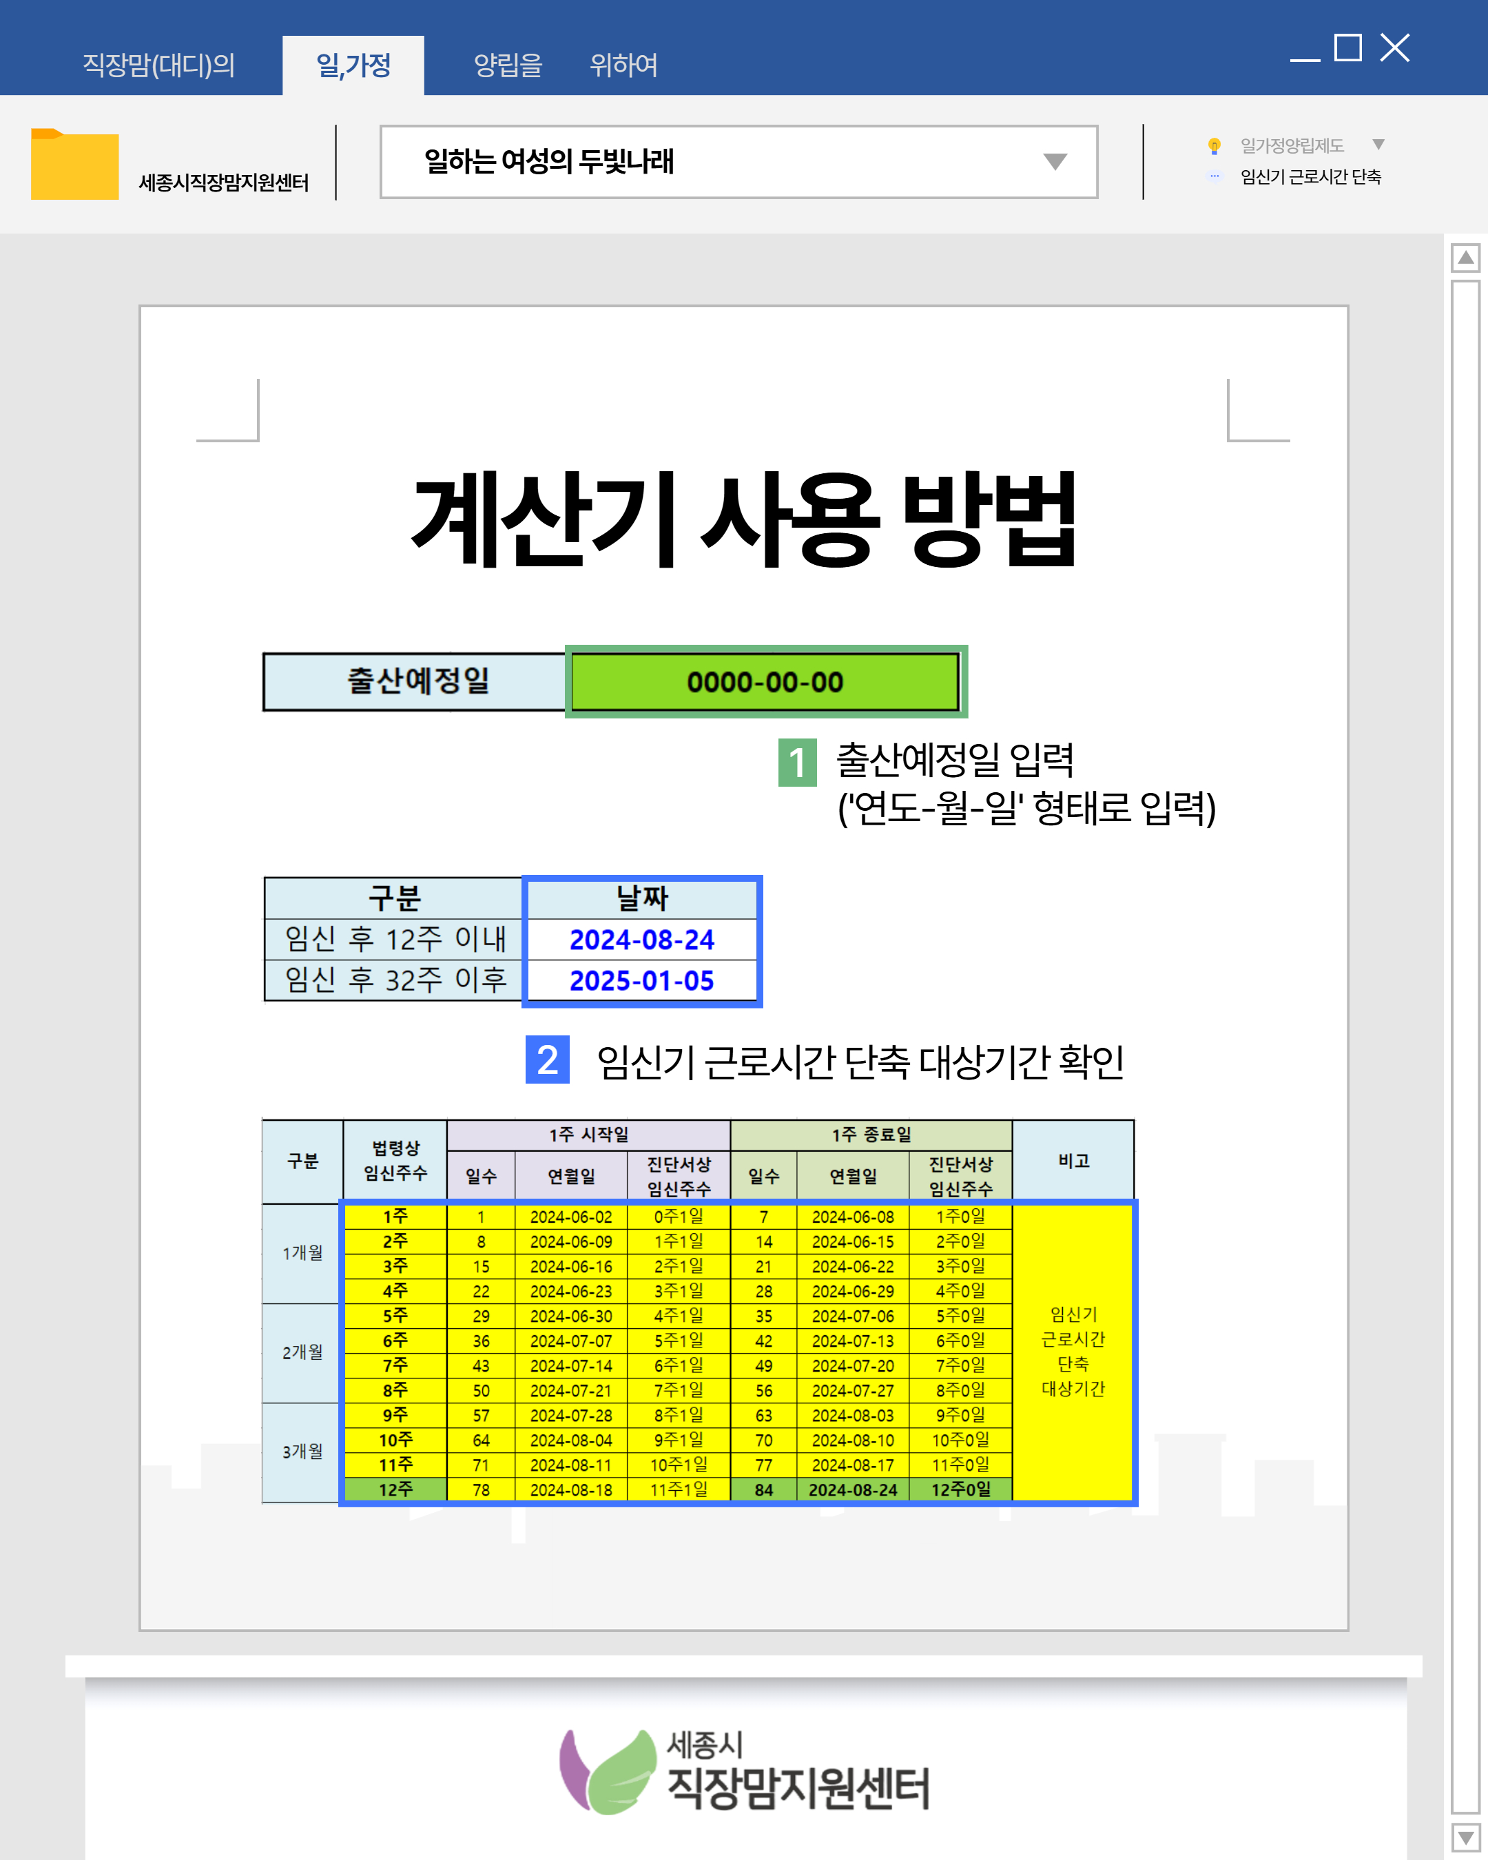
Task: Click the 비고 column header
Action: 1073,1161
